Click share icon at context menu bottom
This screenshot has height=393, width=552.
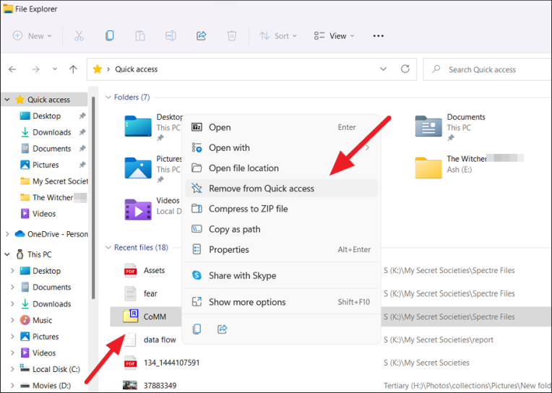223,329
